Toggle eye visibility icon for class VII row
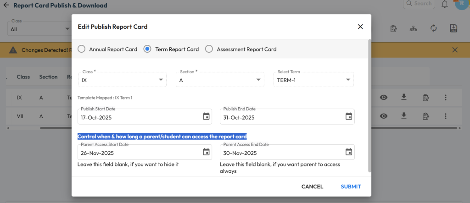Viewport: 470px width, 203px height. (x=384, y=116)
